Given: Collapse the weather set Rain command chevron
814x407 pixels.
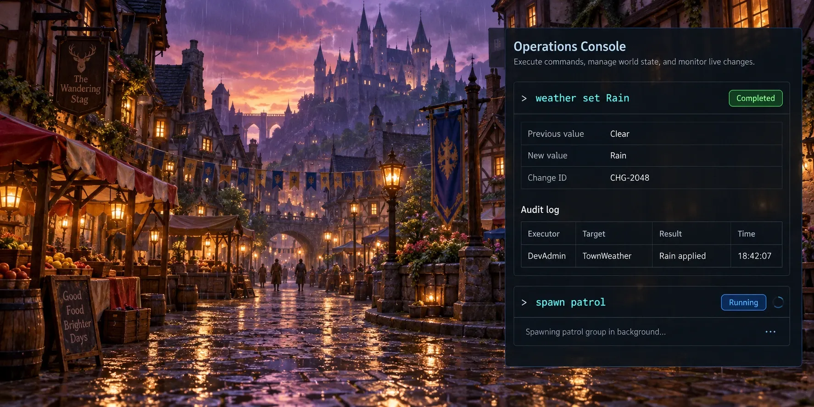Looking at the screenshot, I should 524,98.
